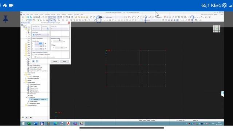Select Combination Wizards tree item

click(35, 69)
